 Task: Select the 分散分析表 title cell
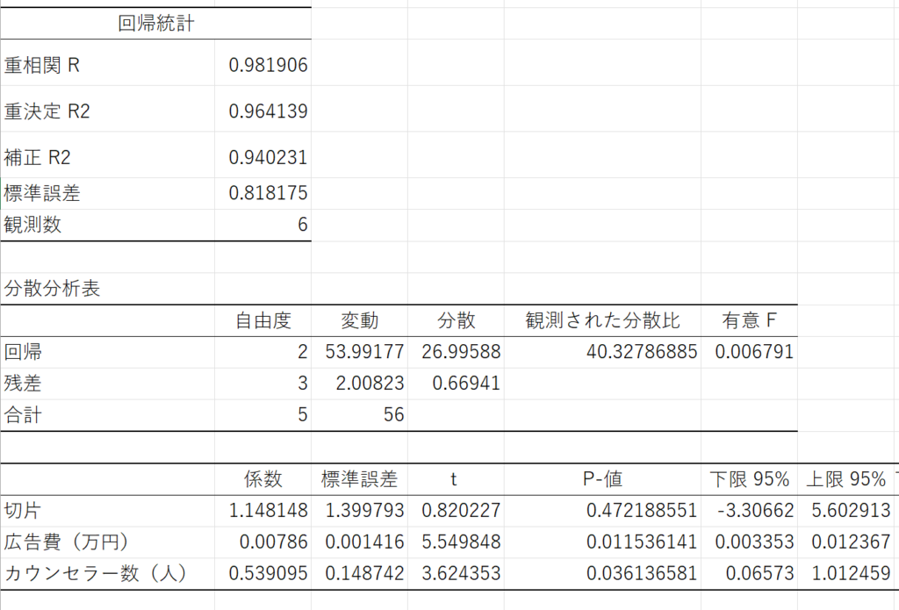(x=52, y=289)
